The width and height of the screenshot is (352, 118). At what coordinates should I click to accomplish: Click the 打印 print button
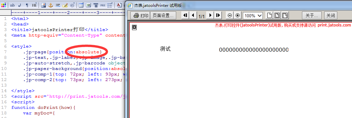coord(141,15)
